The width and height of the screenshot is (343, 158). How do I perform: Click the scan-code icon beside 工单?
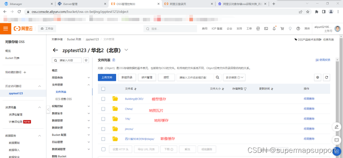[258, 29]
